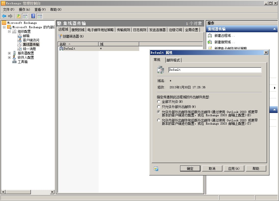Viewport: 279px width, 201px height.
Task: Open the actions submenu arrow on right edge
Action: pos(275,88)
